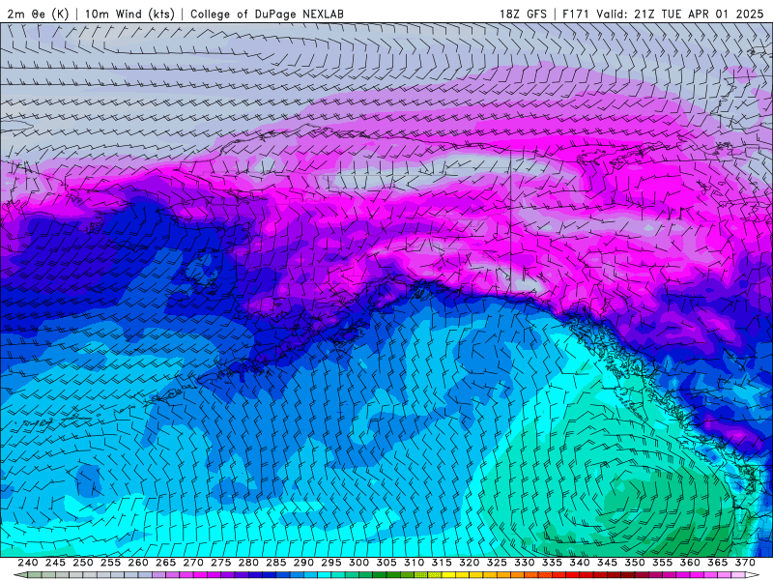Click the "College of DuPage NEXLAB" text
773x580 pixels.
point(267,14)
